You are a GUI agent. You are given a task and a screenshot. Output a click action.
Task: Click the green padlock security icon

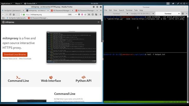24,14
